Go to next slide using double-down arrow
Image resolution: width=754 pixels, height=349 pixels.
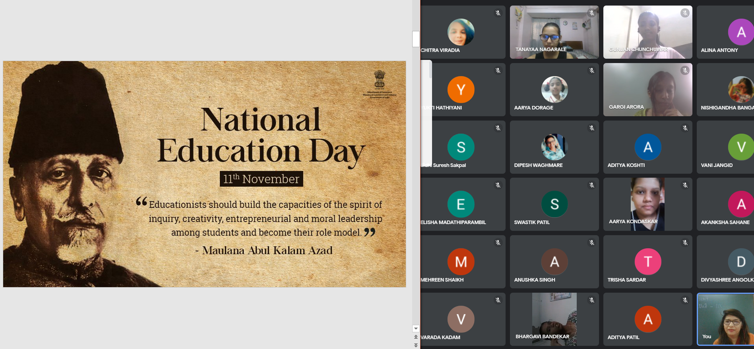tap(416, 345)
